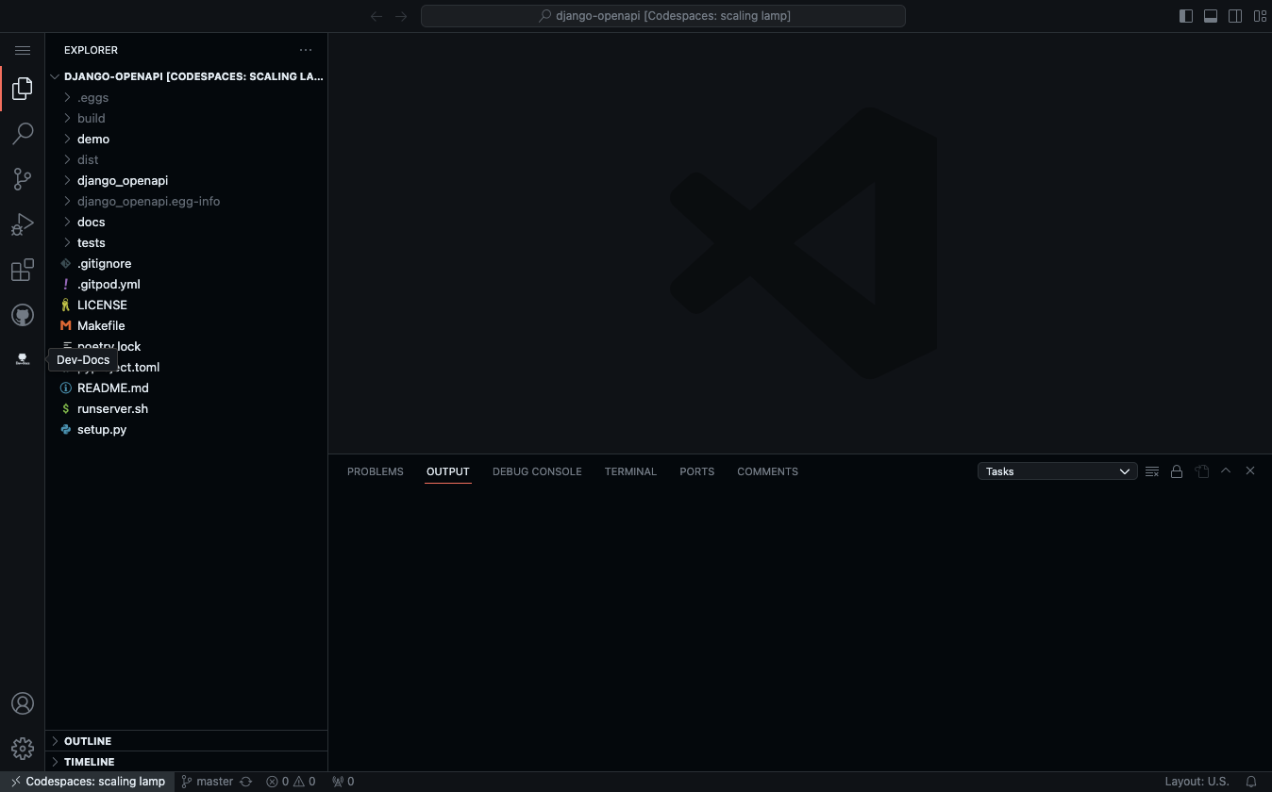
Task: Open the Run and Debug view
Action: (23, 224)
